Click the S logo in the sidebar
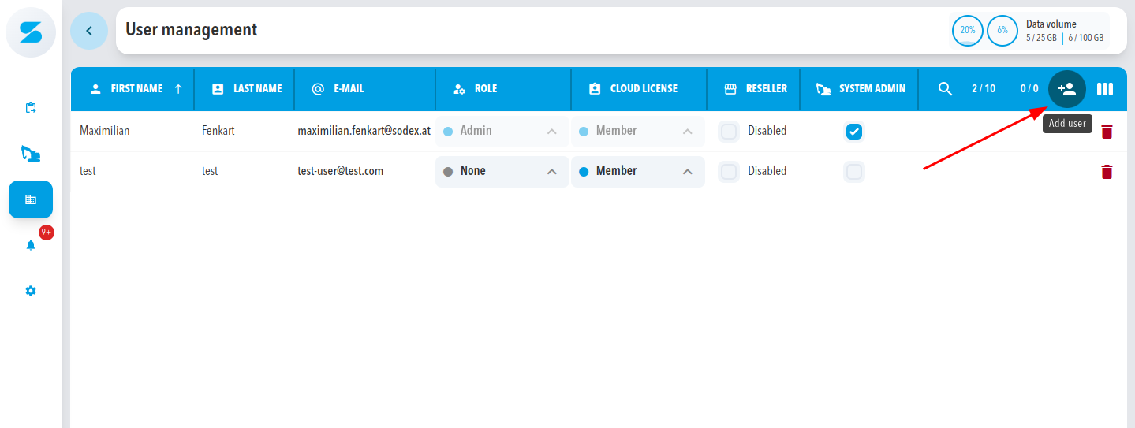Viewport: 1135px width, 428px height. pos(31,32)
